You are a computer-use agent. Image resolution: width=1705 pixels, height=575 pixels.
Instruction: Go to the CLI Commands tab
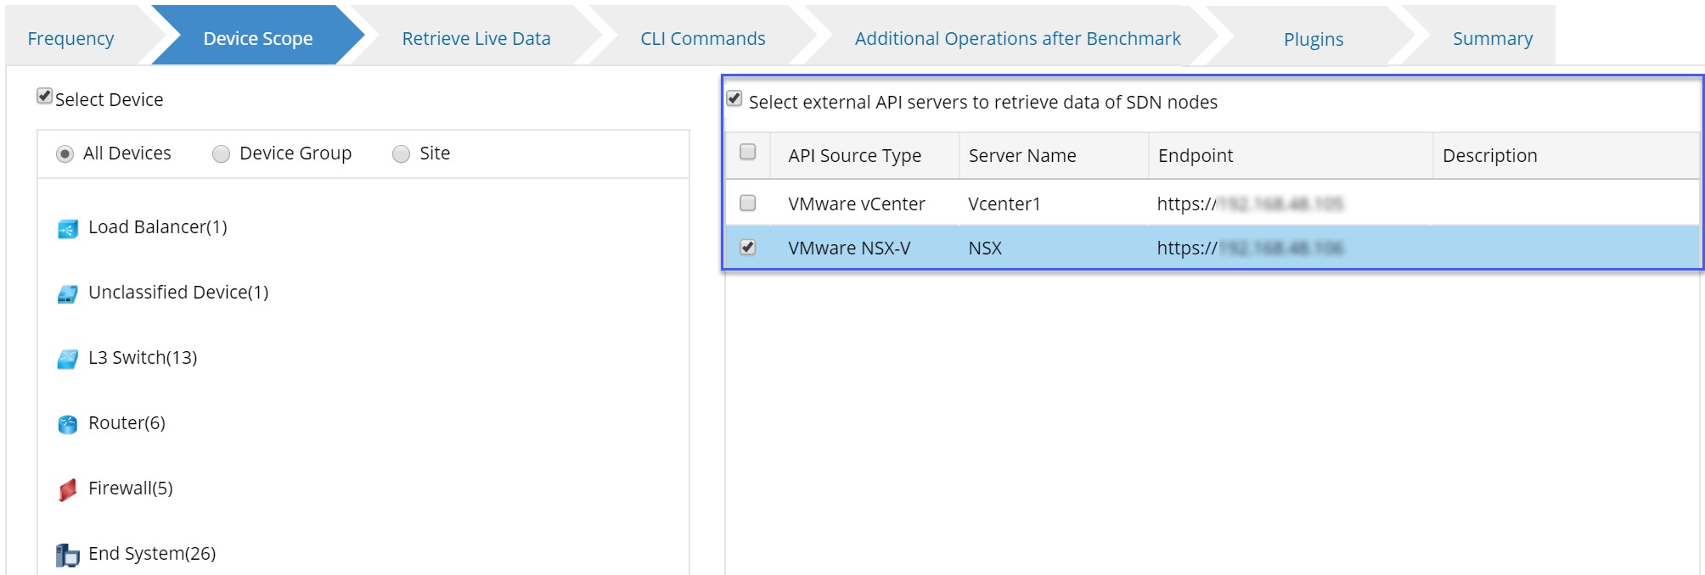click(x=703, y=39)
